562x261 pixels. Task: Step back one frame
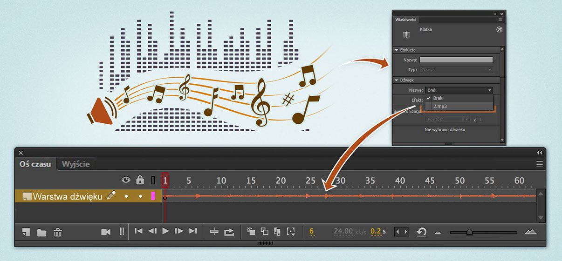(152, 231)
